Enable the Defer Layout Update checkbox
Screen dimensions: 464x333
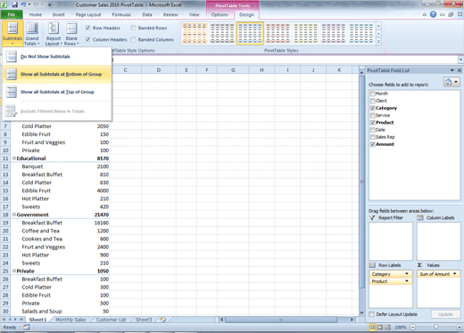pyautogui.click(x=371, y=314)
